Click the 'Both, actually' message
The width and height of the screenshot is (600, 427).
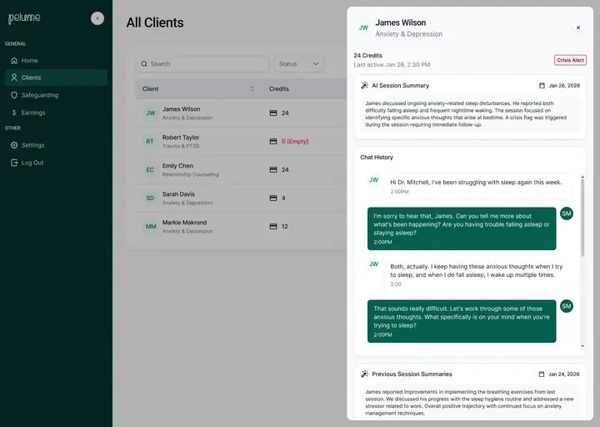477,275
